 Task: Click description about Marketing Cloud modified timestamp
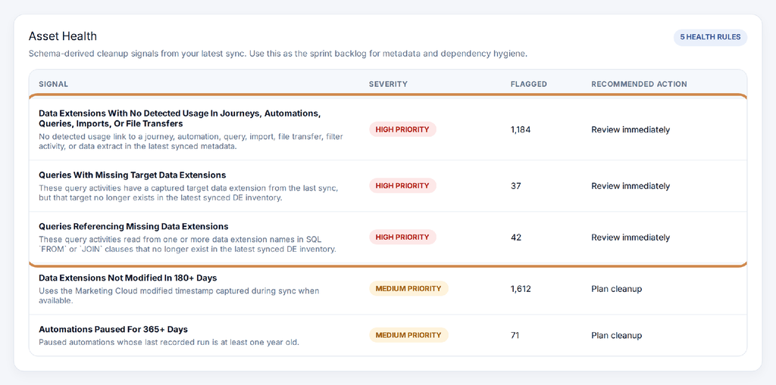(x=179, y=296)
